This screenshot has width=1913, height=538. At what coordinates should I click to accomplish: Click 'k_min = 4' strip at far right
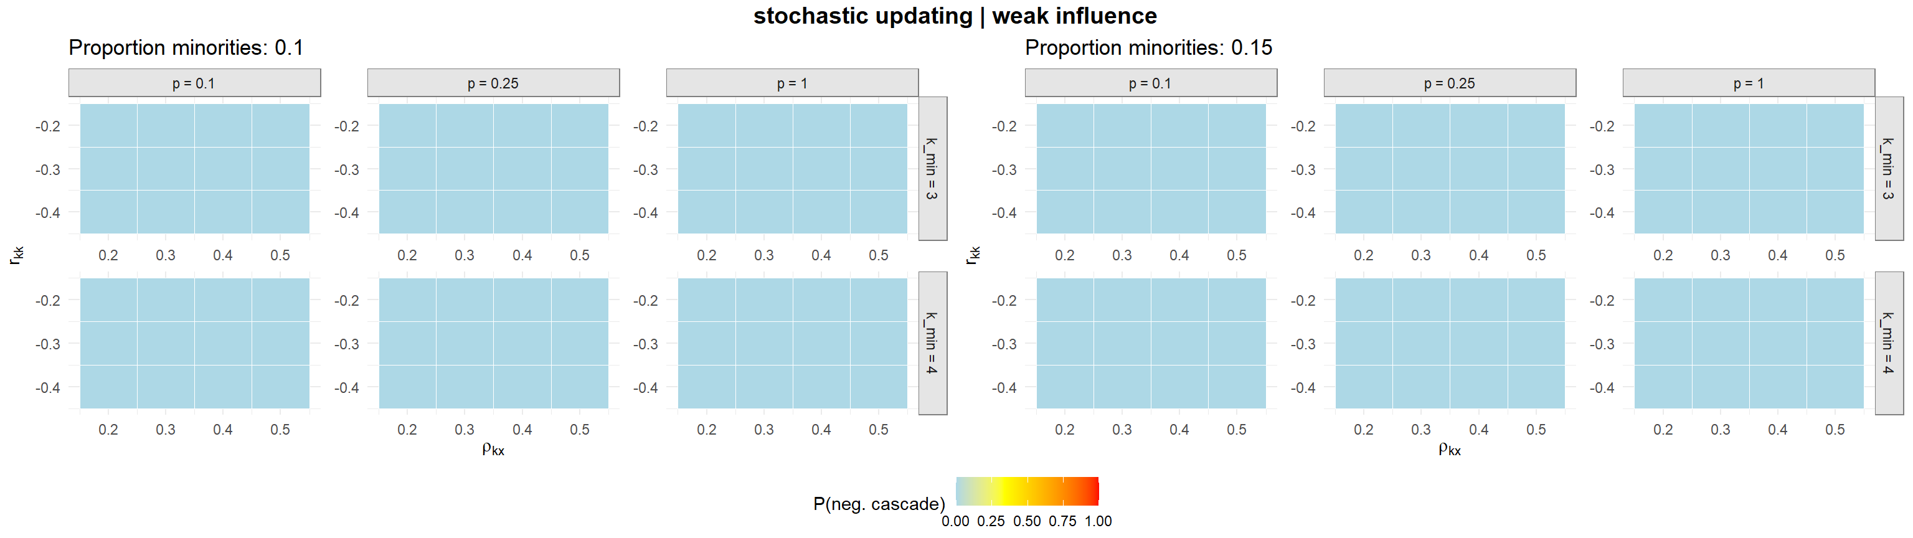(x=1889, y=343)
